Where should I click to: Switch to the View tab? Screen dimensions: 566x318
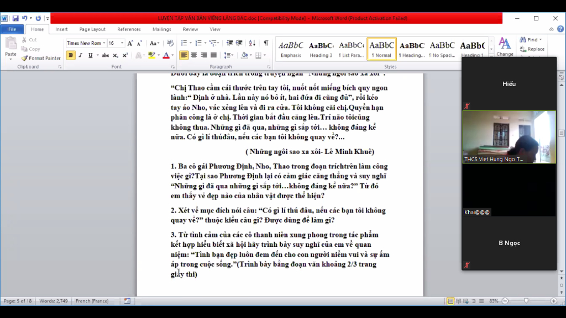coord(215,29)
